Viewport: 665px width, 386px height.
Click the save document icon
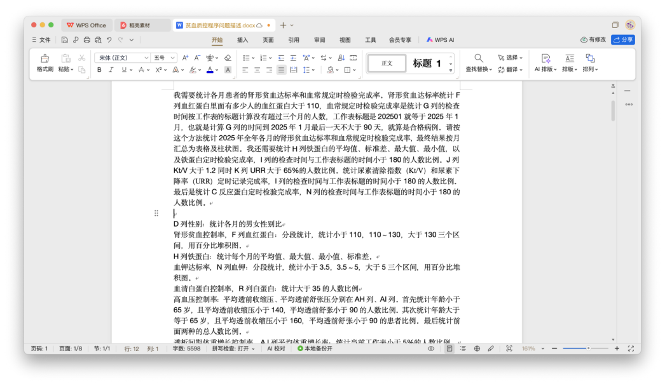coord(64,40)
